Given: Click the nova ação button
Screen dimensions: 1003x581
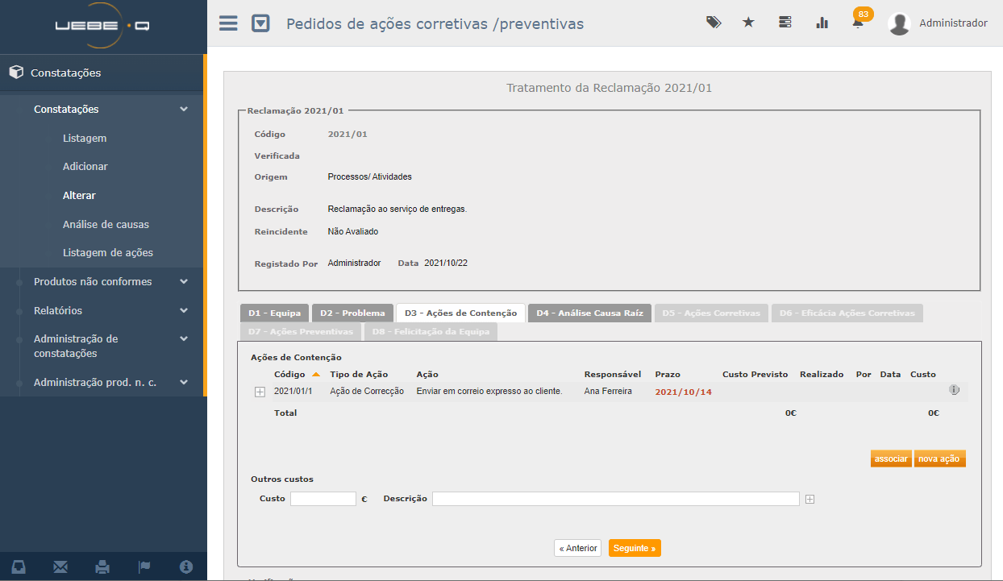Looking at the screenshot, I should click(x=939, y=459).
